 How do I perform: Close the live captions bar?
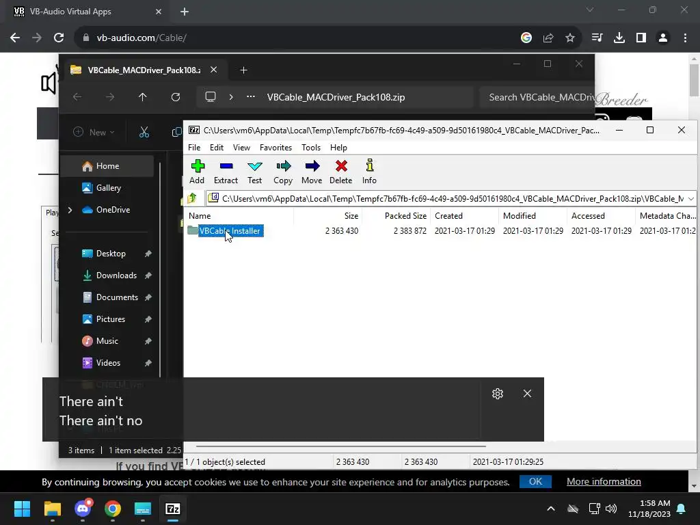527,393
